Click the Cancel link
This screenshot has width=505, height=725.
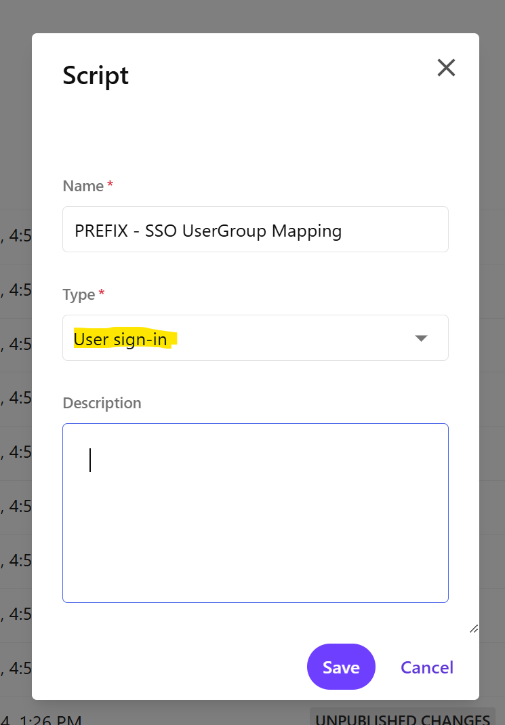(426, 667)
